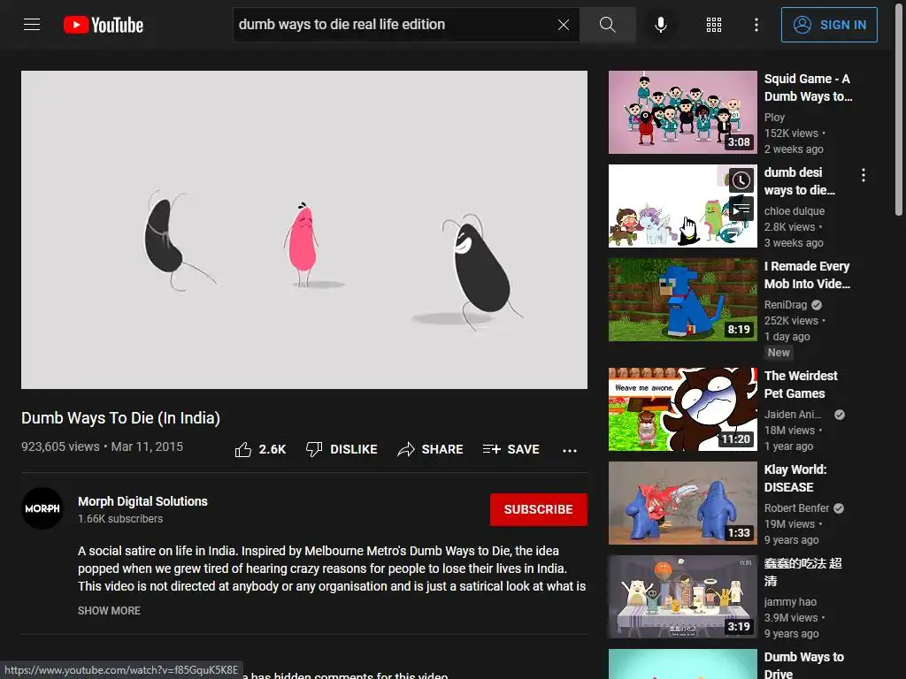
Task: Open 'The Weirdest Pet Games' thumbnail
Action: tap(683, 409)
